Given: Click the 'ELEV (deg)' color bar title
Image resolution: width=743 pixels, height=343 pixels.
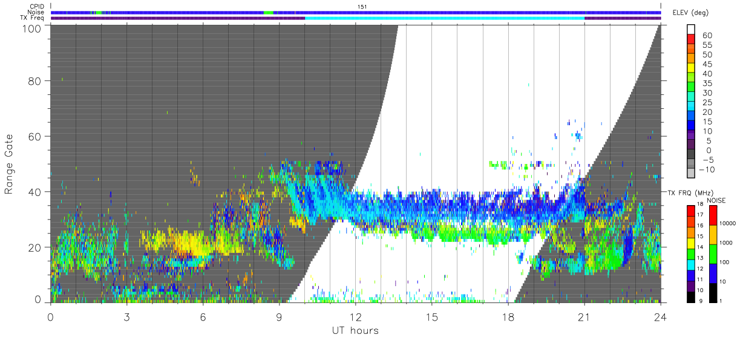Looking at the screenshot, I should click(690, 12).
